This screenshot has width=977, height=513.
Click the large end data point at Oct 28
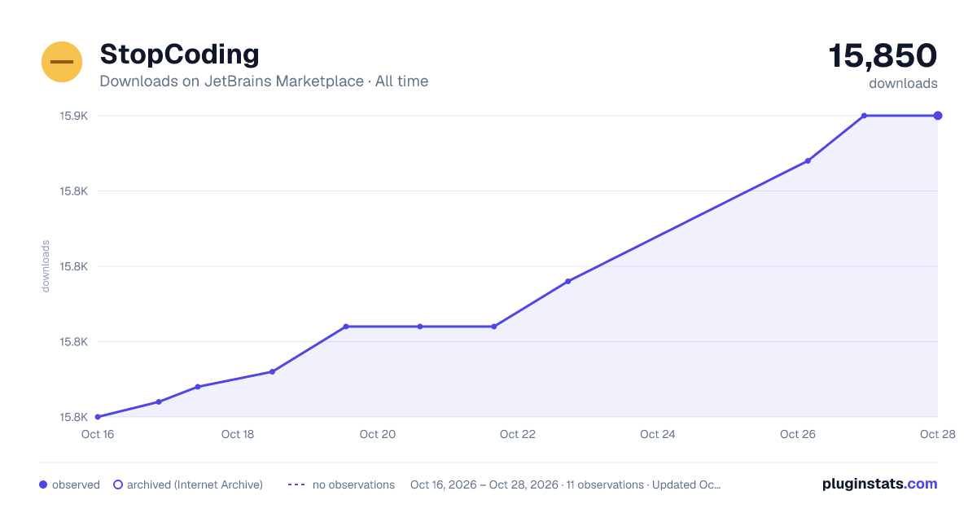[938, 116]
